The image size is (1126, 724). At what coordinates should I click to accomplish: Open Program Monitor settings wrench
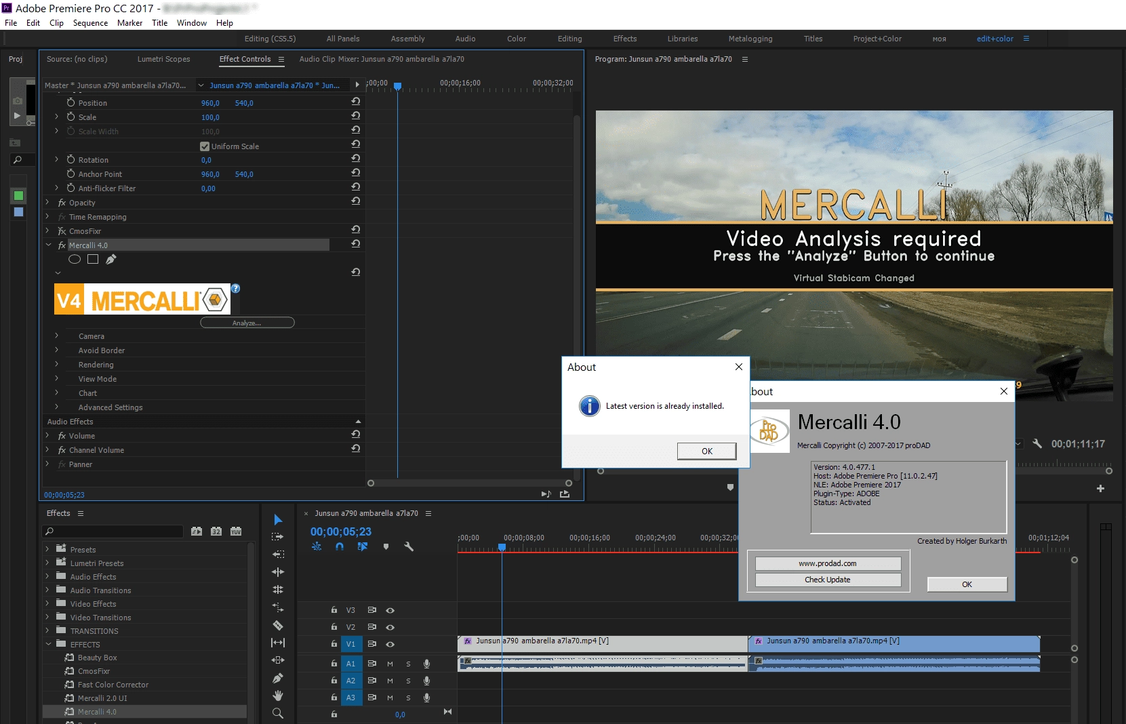click(1037, 443)
